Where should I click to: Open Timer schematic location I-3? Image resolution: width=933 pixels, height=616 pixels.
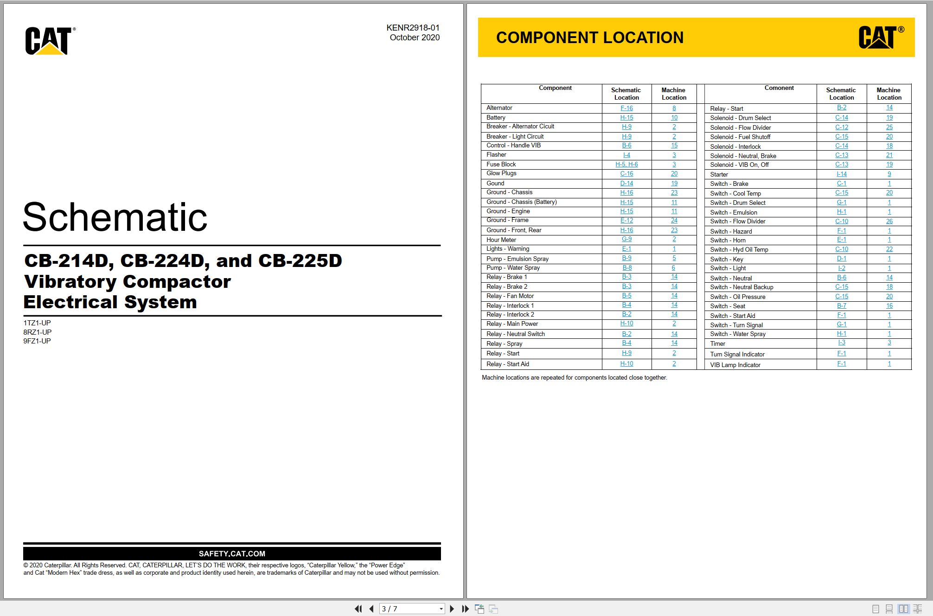(x=842, y=343)
